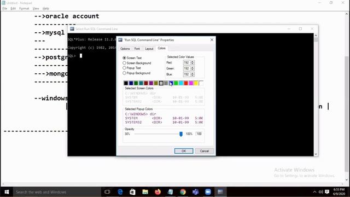Viewport: 350px width, 197px height.
Task: Confirm the Properties dialog with OK
Action: [x=184, y=151]
